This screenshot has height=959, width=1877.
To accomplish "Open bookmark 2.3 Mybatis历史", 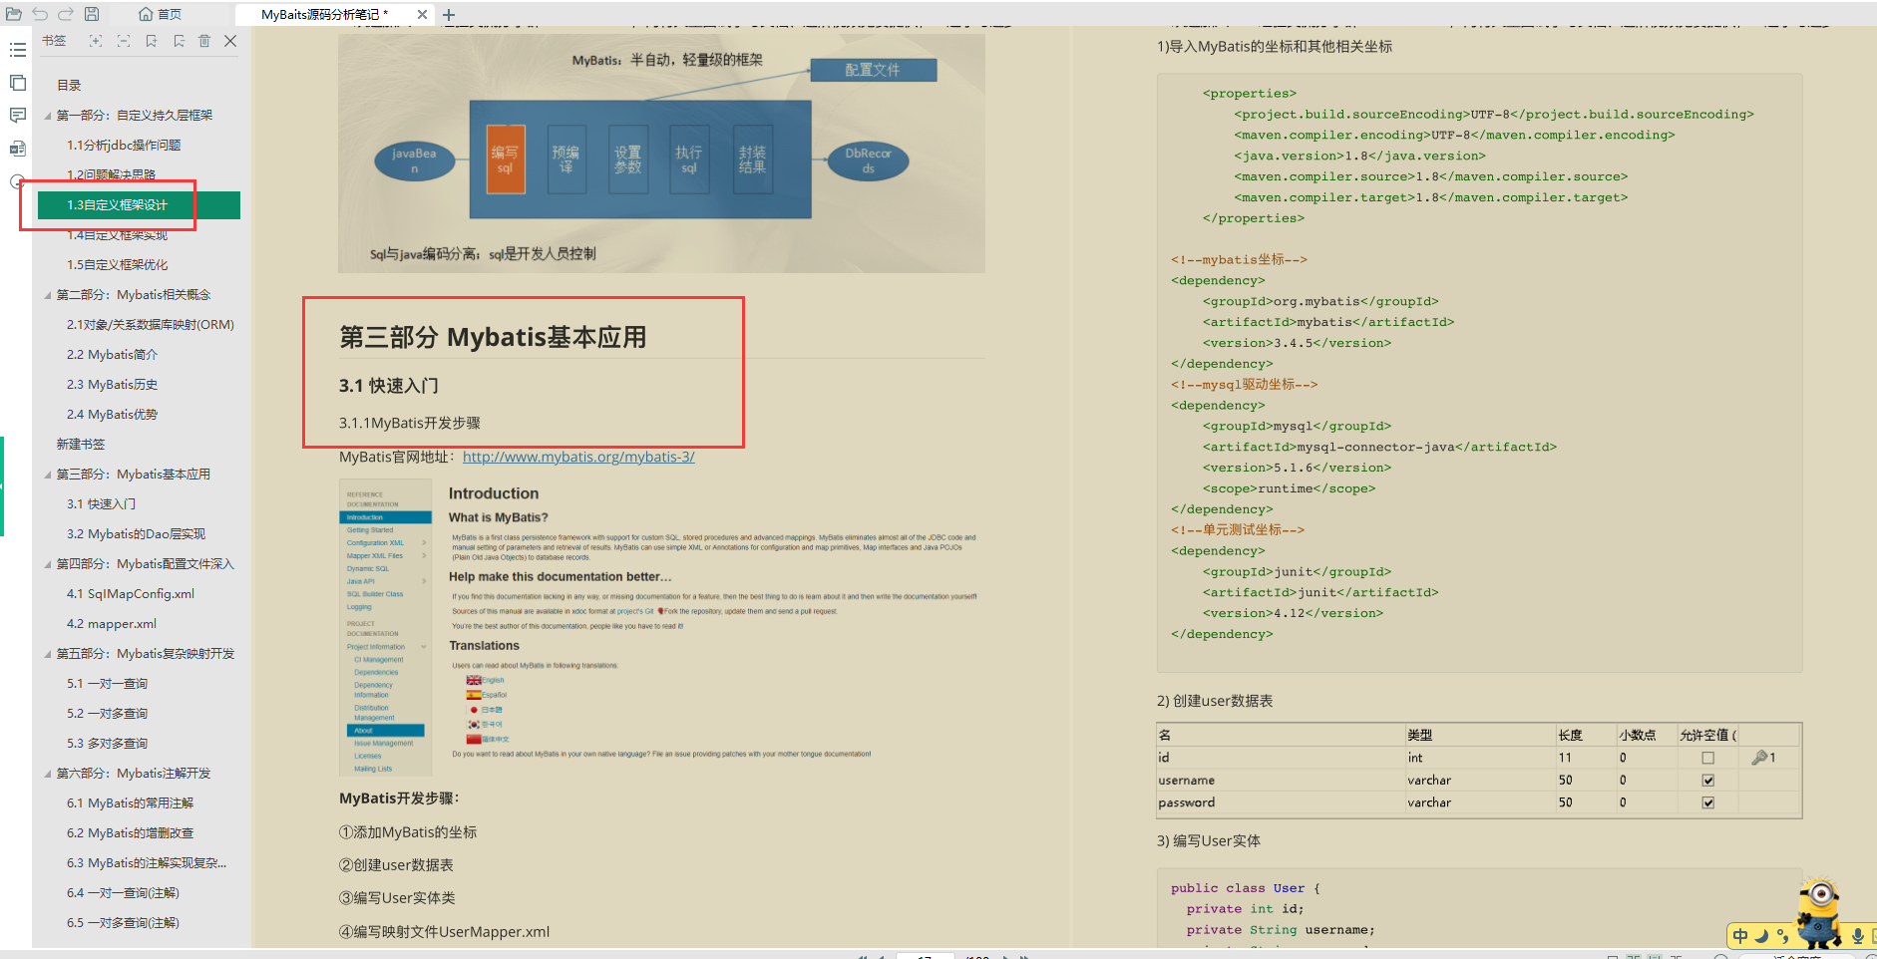I will tap(112, 385).
